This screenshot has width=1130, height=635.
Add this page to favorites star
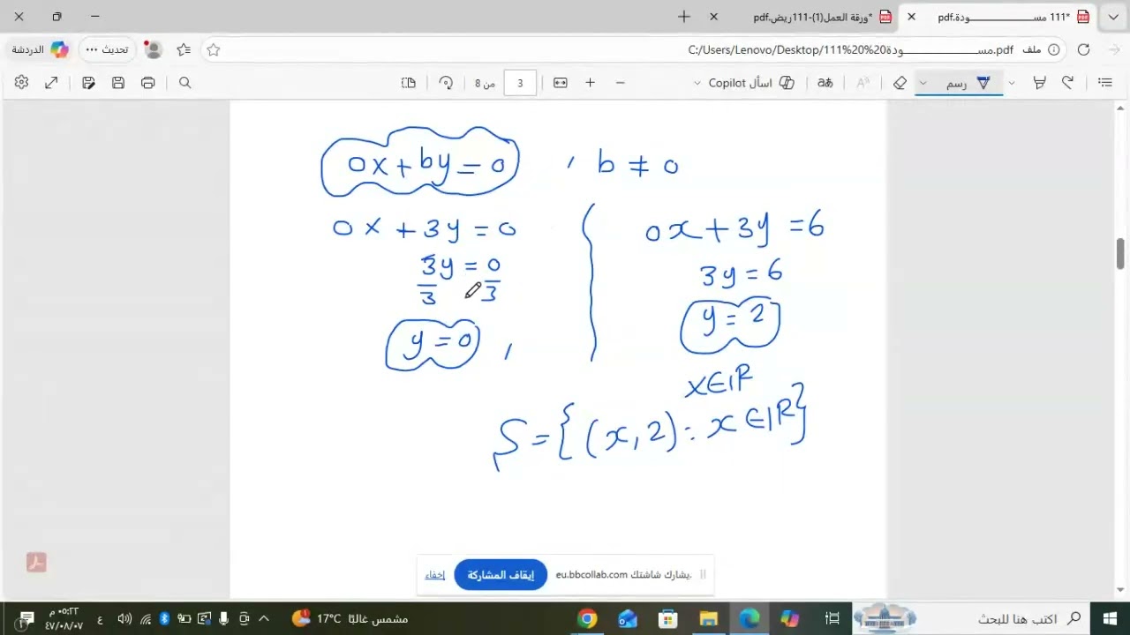tap(214, 49)
